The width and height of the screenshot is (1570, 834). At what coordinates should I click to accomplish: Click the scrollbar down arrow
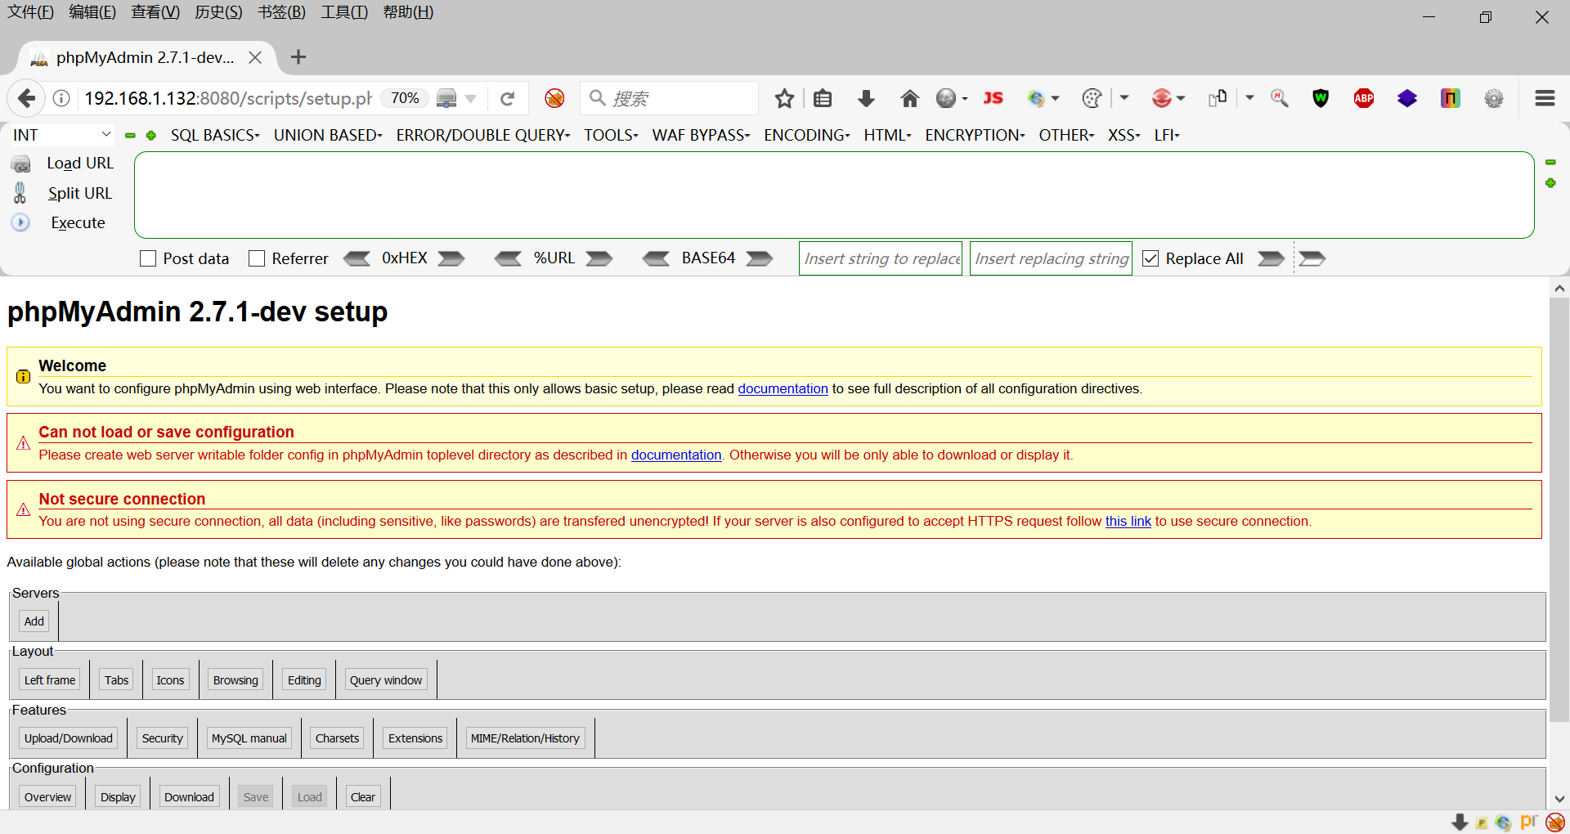point(1559,799)
